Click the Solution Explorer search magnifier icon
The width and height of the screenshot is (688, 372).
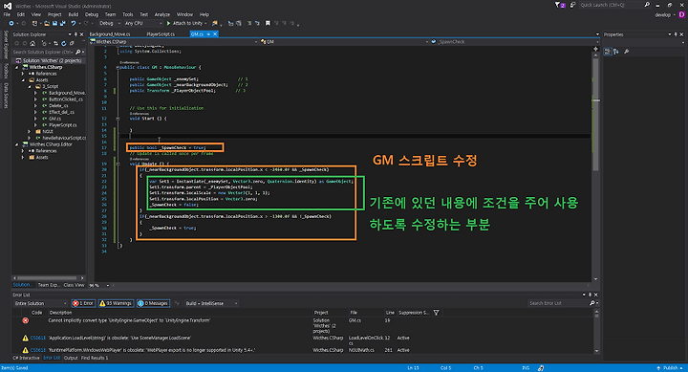[x=77, y=52]
